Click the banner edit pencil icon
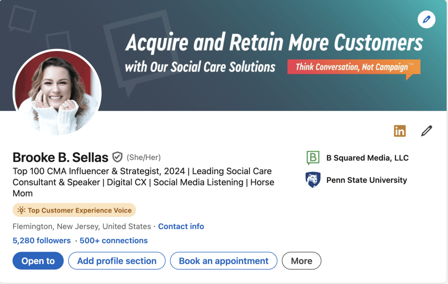This screenshot has height=284, width=448. point(426,19)
